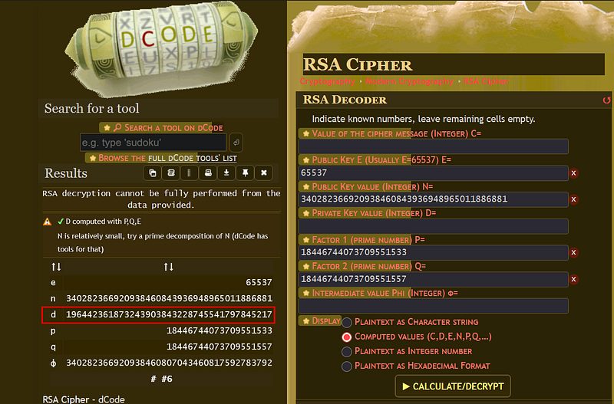Click the copy results icon
The image size is (614, 404).
[x=153, y=172]
